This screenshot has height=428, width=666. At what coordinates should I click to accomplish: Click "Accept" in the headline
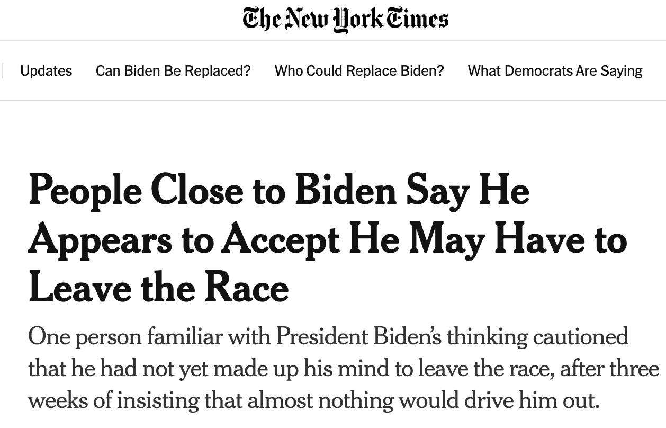click(281, 239)
